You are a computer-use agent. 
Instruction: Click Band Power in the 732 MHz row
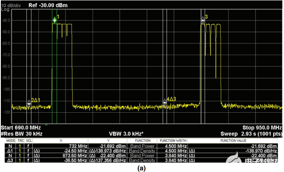pos(142,146)
